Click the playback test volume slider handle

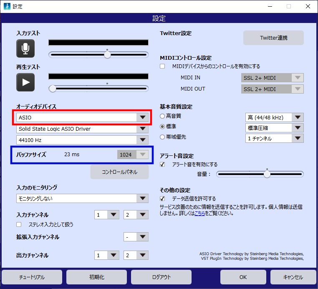(x=53, y=89)
